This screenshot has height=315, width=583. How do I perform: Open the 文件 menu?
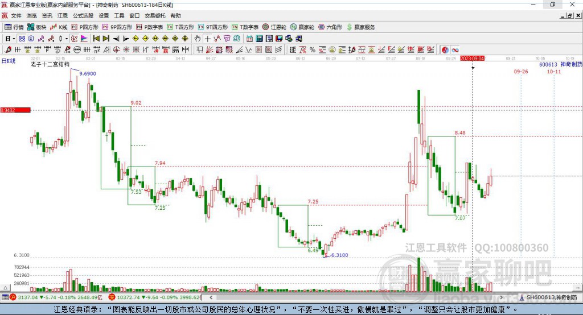coord(16,15)
